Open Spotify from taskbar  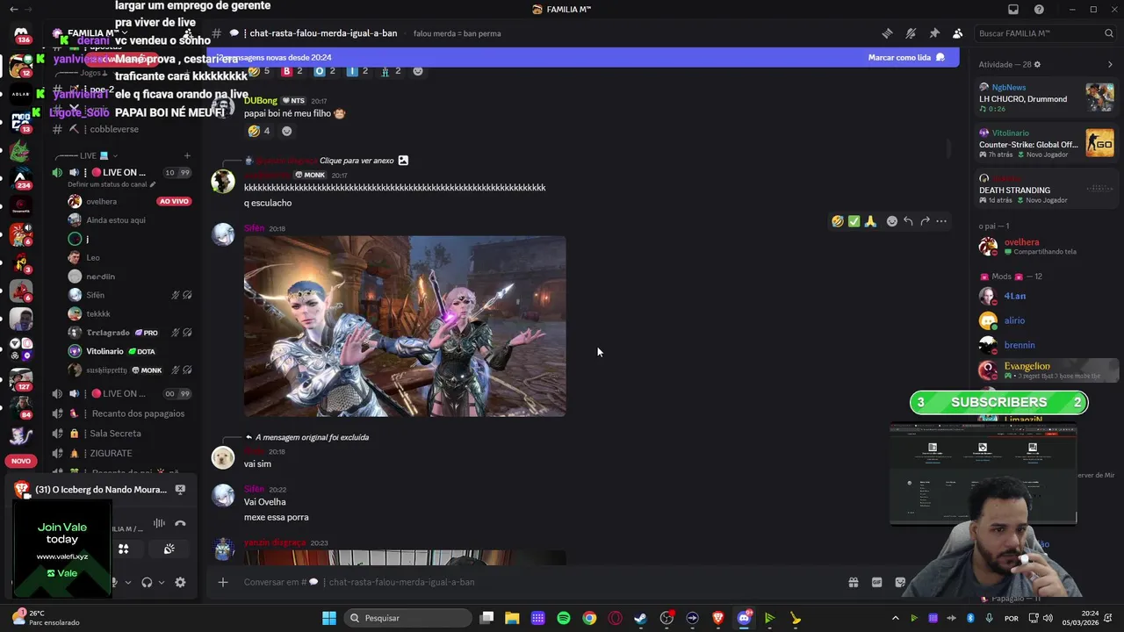click(564, 618)
